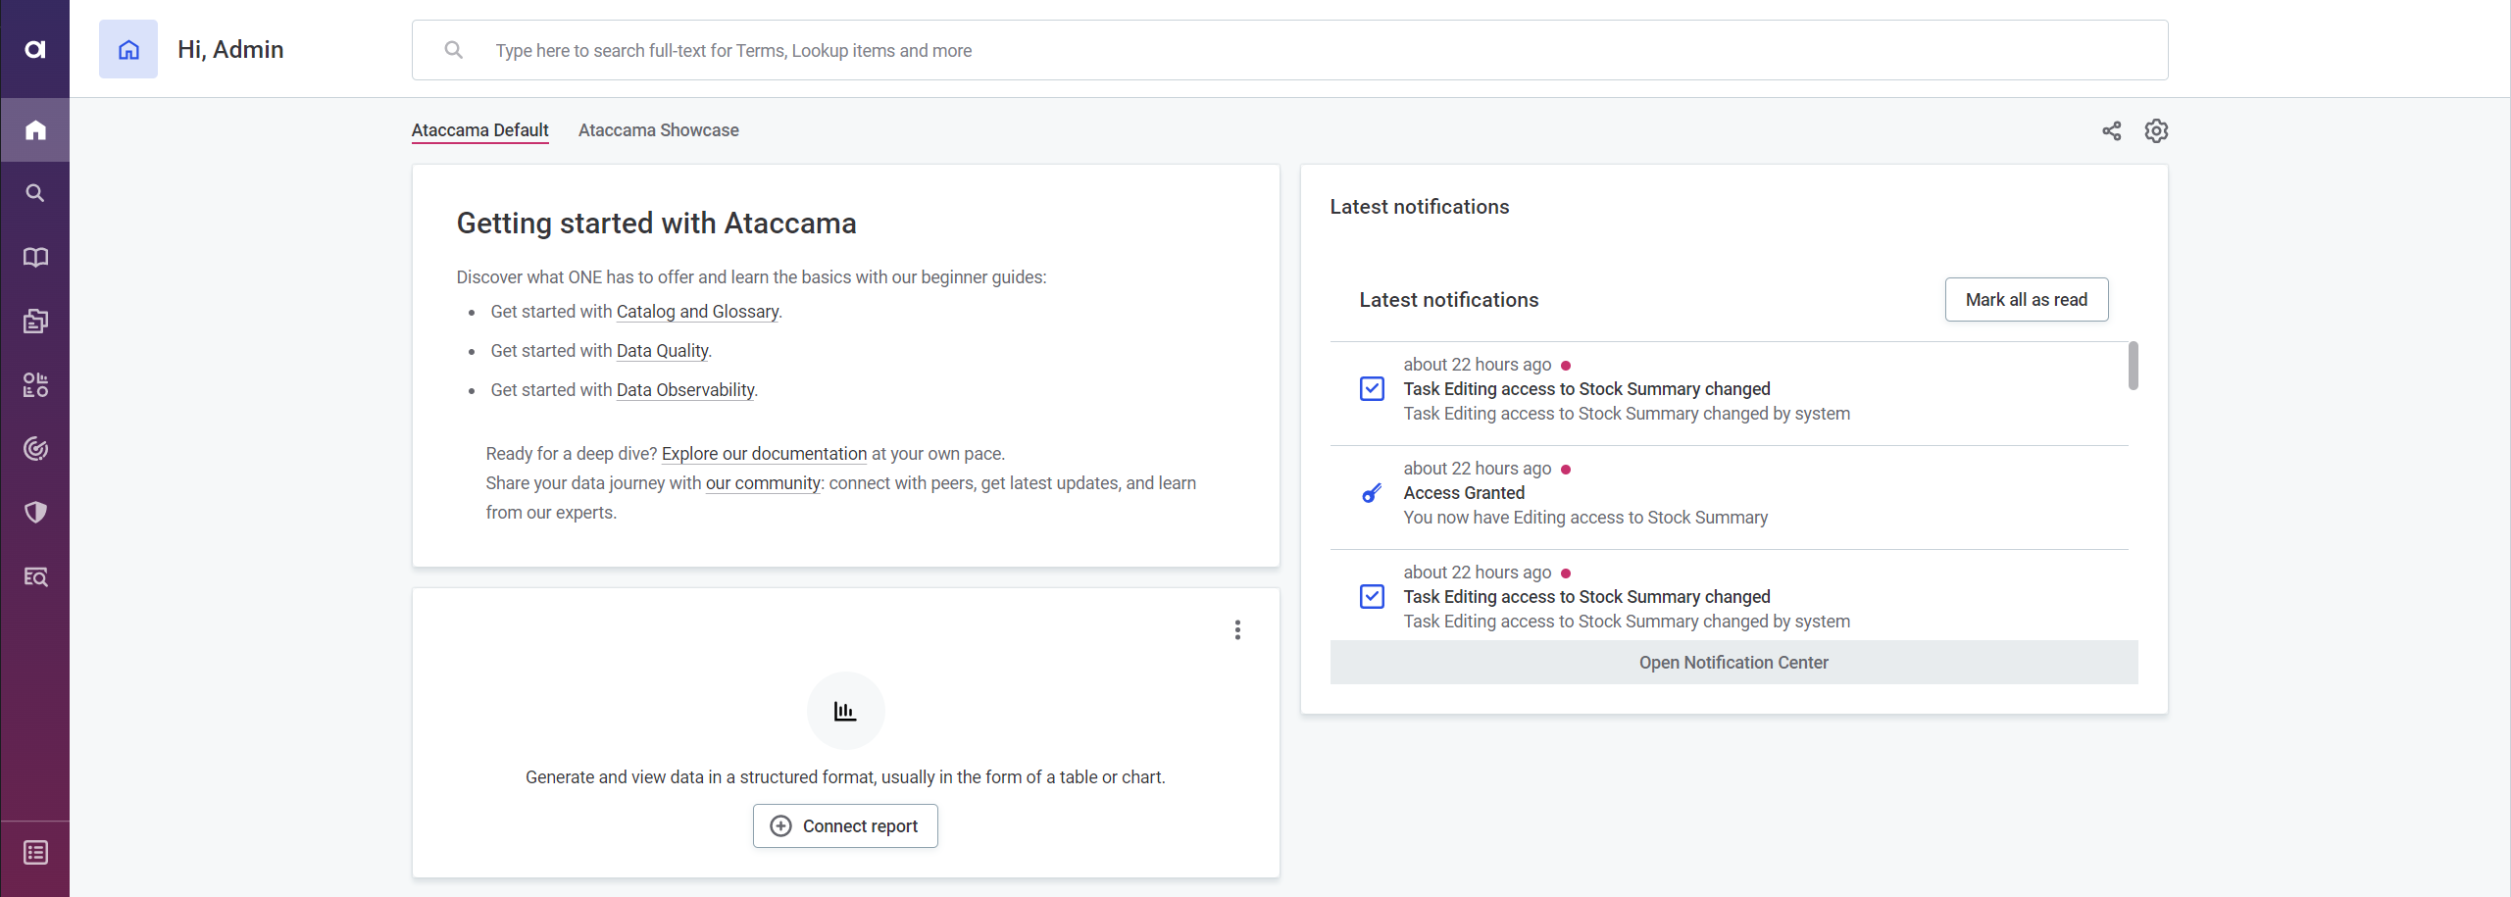Screen dimensions: 2511x897
Task: Open the Data Observability guide link
Action: click(684, 389)
